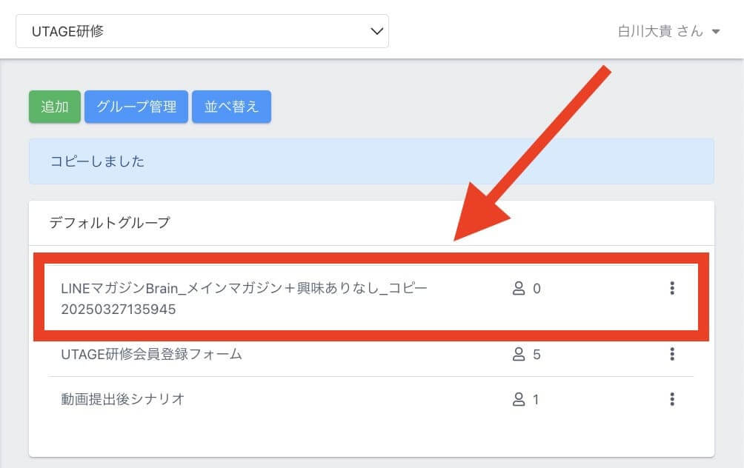744x468 pixels.
Task: Click the デフォルトグループ header text
Action: coord(110,222)
